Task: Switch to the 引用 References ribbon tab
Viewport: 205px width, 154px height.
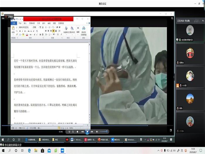Action: (38, 23)
